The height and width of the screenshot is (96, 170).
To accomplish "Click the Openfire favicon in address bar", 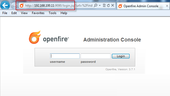I will [x=22, y=5].
